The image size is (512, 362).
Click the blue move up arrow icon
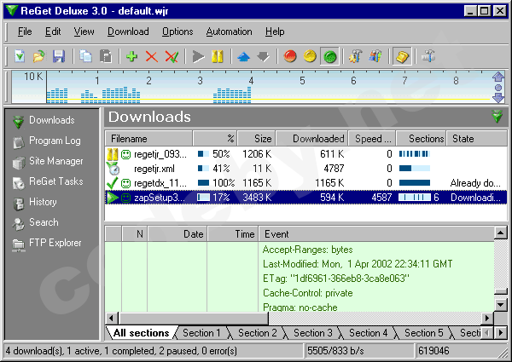tap(243, 56)
